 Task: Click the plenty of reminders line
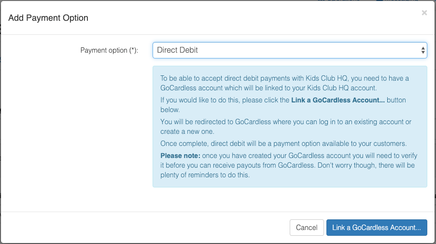(205, 175)
